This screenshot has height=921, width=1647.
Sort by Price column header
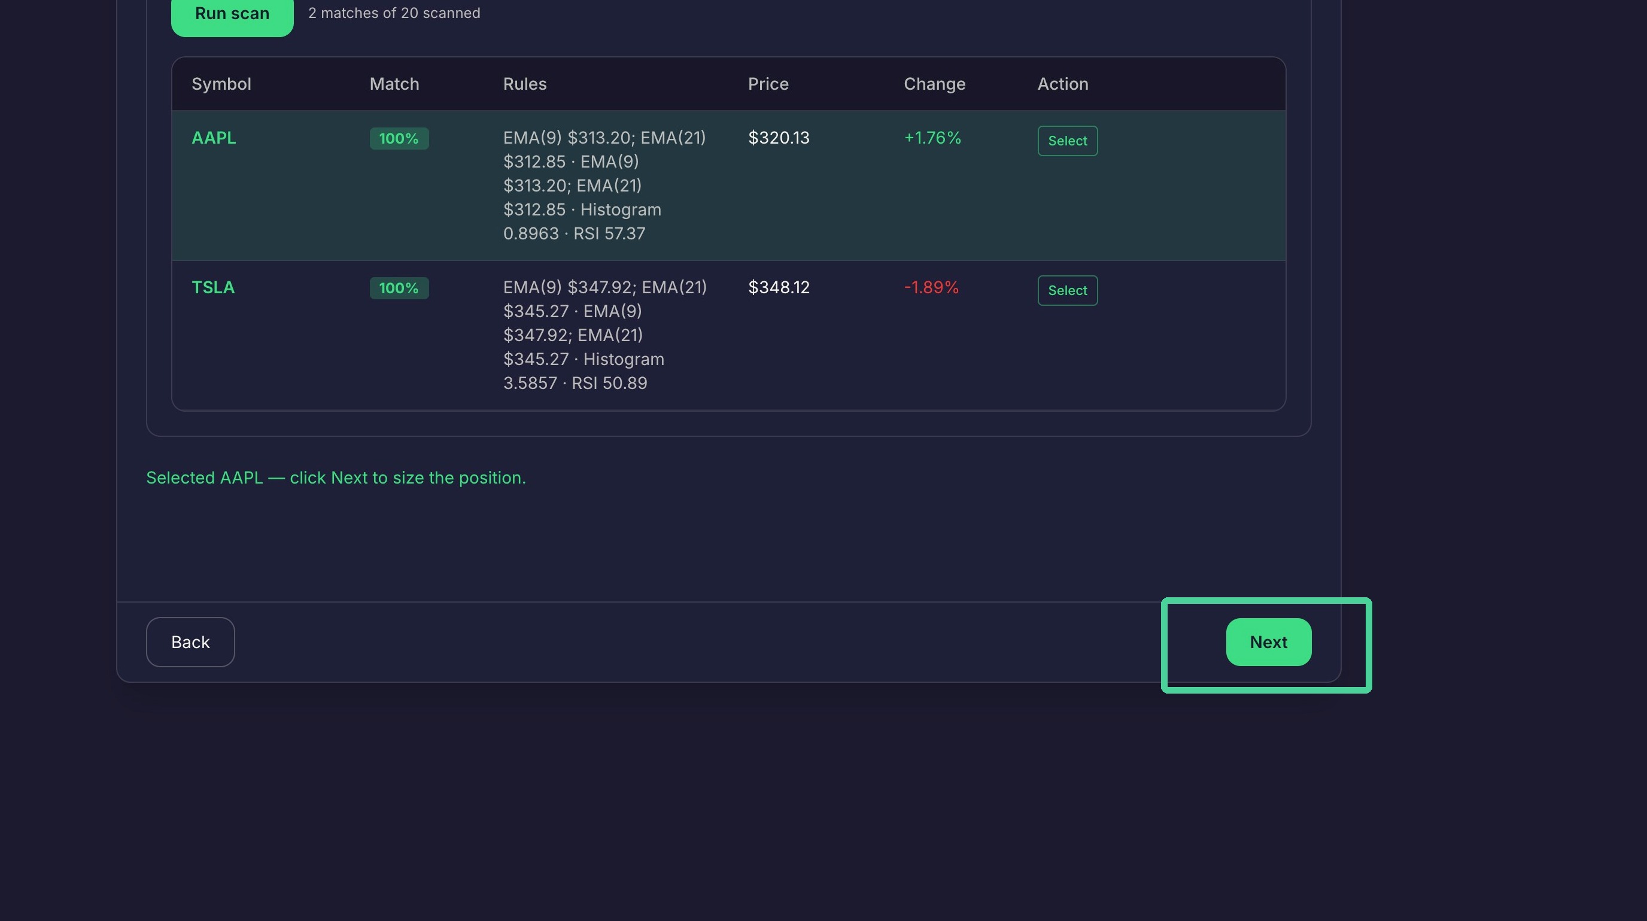[x=768, y=84]
